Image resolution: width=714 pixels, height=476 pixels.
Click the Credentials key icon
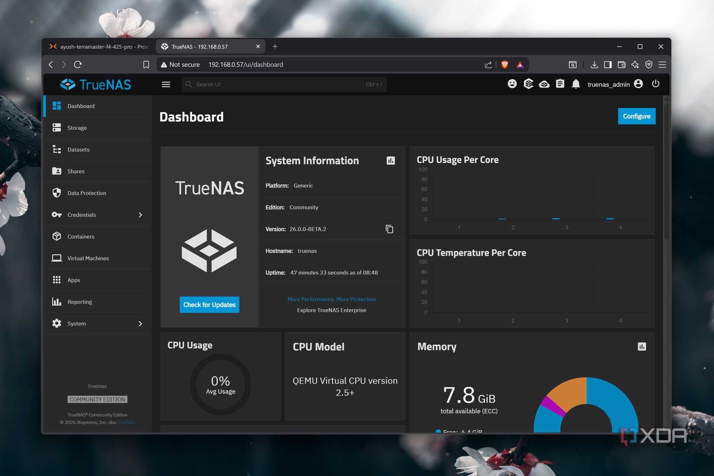point(57,215)
